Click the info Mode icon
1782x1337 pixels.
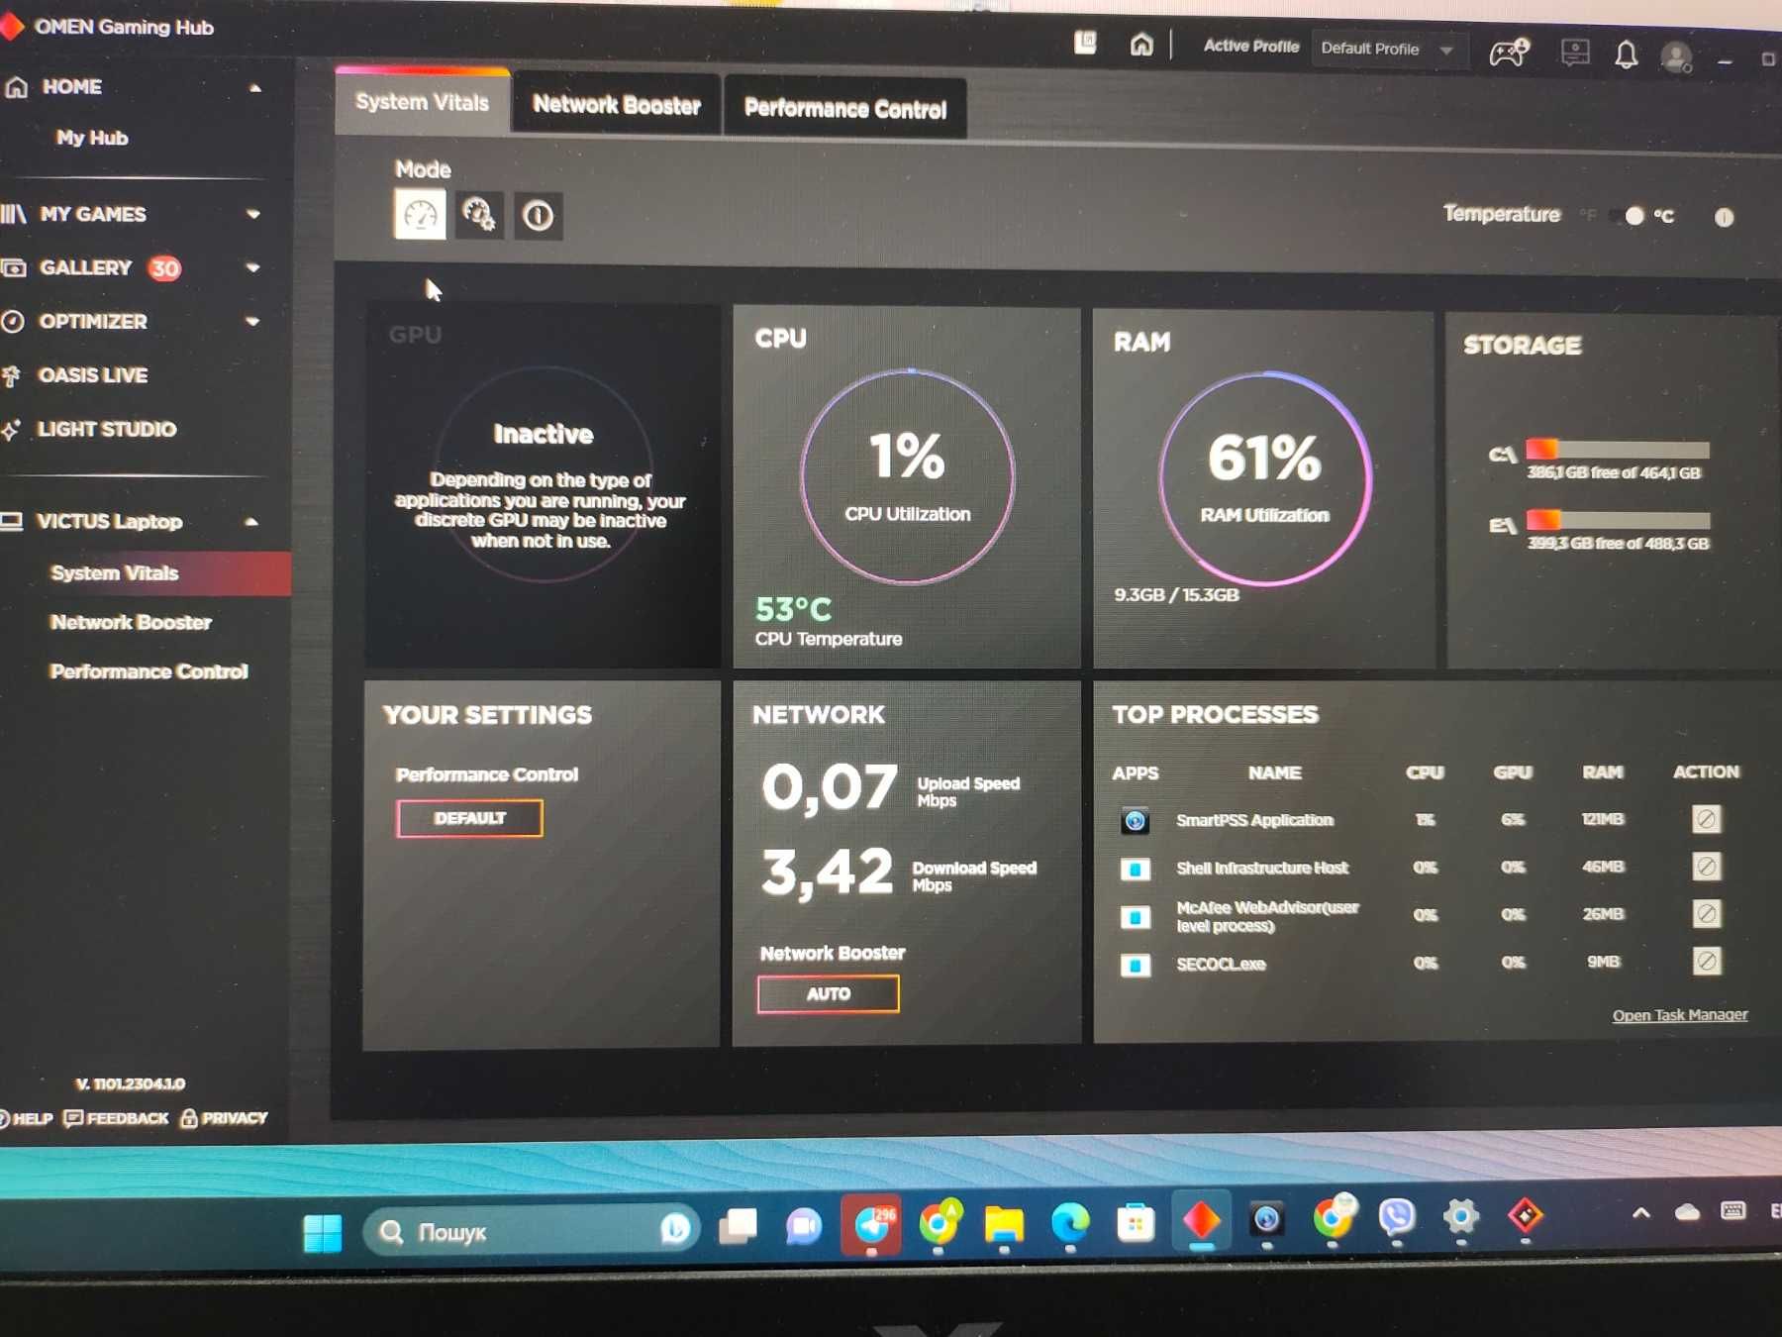coord(538,216)
